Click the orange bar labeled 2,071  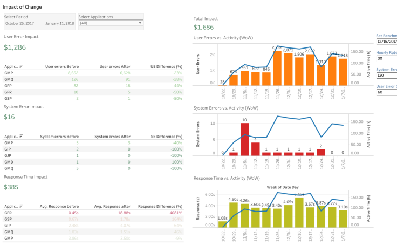(x=288, y=69)
